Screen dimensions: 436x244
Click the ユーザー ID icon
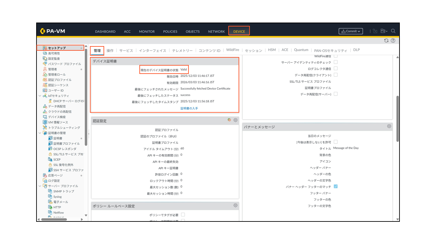45,91
